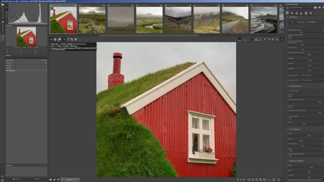Open the red house filmstrip thumbnail

pyautogui.click(x=64, y=20)
